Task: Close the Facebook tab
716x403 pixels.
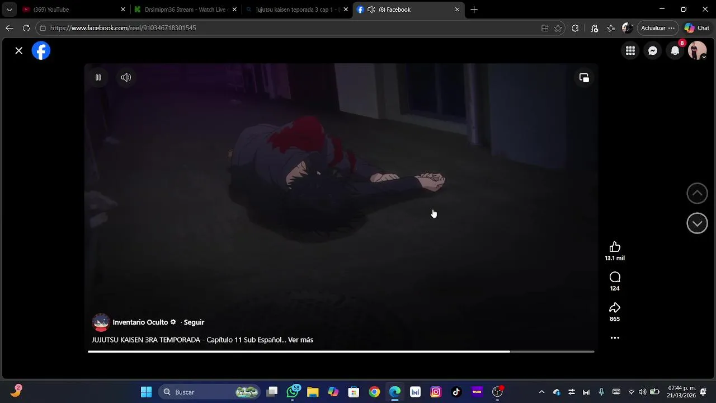Action: click(457, 10)
